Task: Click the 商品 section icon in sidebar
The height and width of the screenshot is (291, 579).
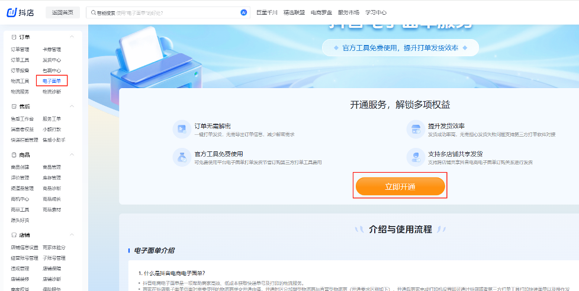Action: (x=14, y=155)
